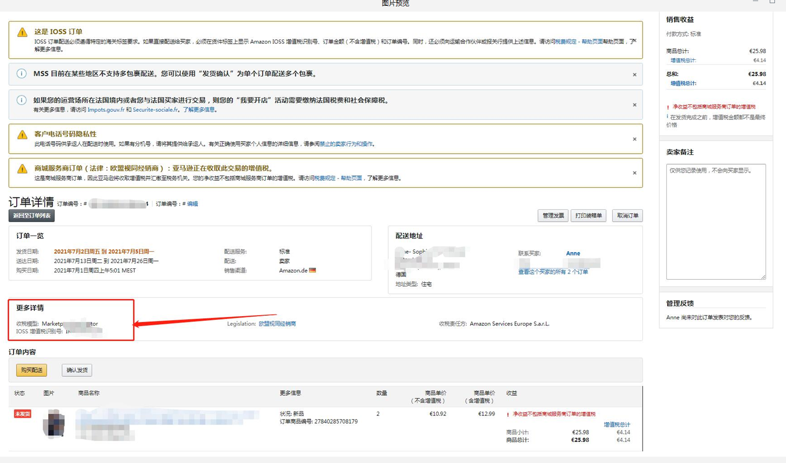Screen dimensions: 786x463
Task: Close the marketplace facilitator order notice
Action: pos(635,173)
